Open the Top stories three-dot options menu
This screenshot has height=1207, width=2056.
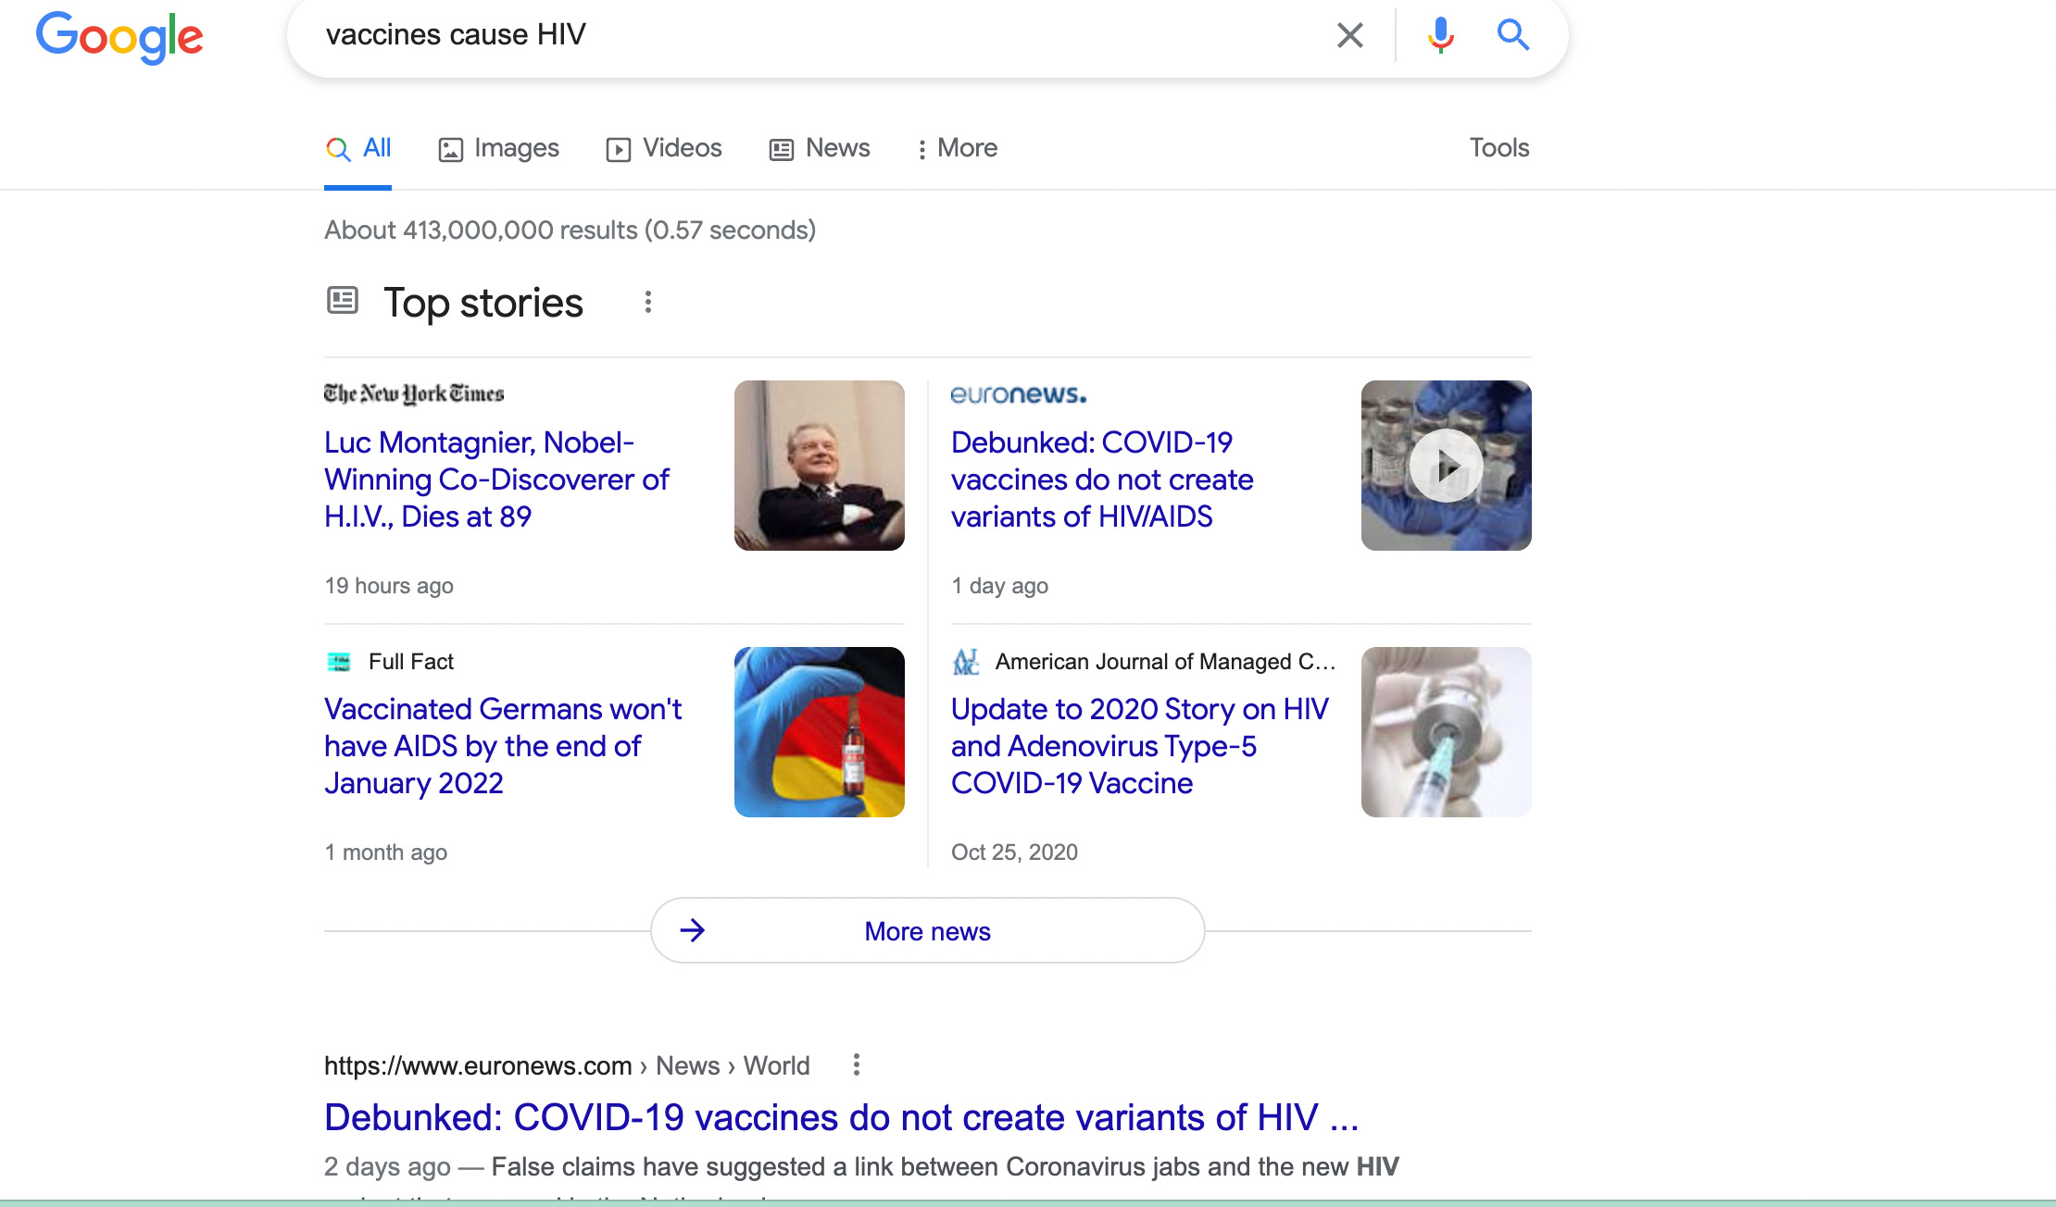pyautogui.click(x=648, y=303)
